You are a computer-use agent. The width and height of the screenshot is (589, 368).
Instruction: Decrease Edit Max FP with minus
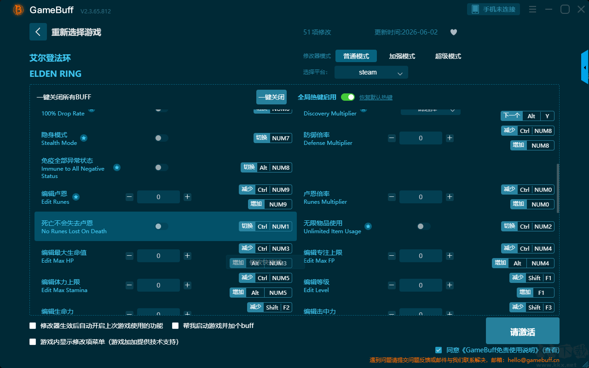[x=392, y=256]
